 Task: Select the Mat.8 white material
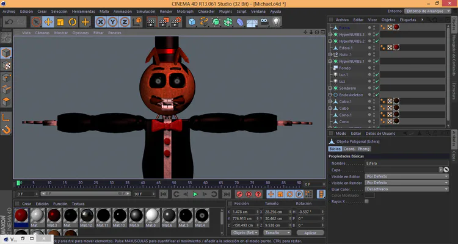point(152,215)
